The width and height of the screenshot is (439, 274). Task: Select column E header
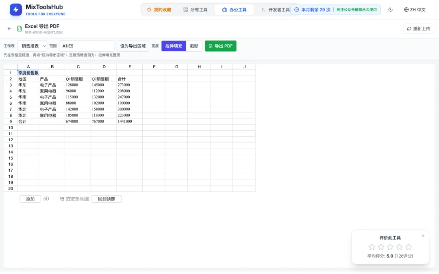pos(130,67)
